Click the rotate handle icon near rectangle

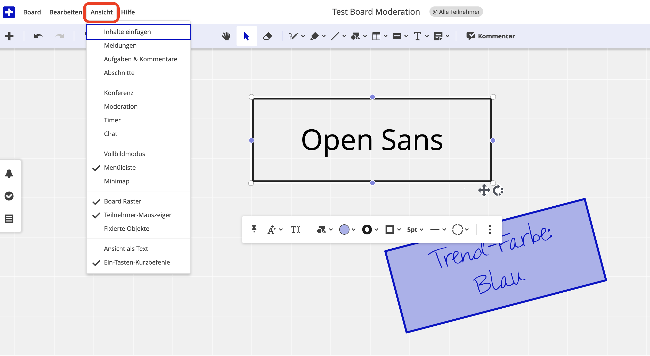pyautogui.click(x=498, y=191)
